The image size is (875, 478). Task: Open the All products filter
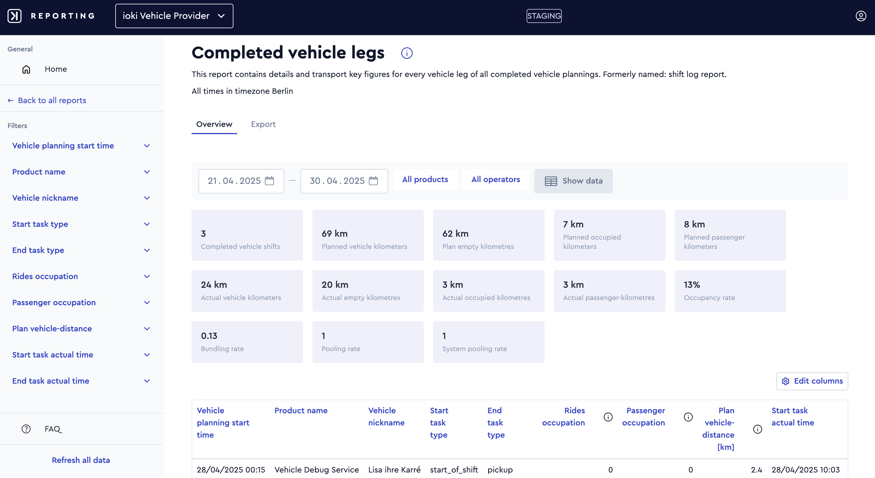click(425, 180)
